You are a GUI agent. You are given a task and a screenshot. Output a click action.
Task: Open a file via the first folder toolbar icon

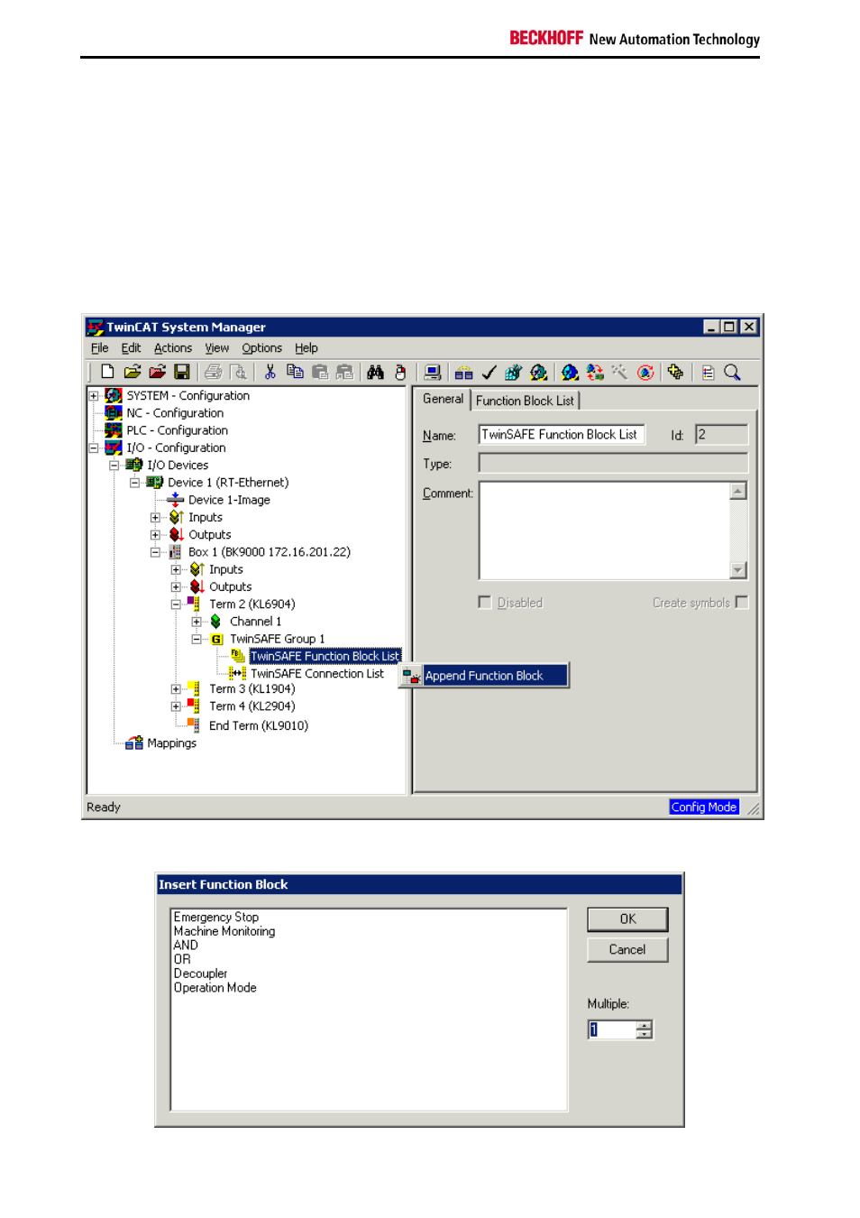[133, 372]
